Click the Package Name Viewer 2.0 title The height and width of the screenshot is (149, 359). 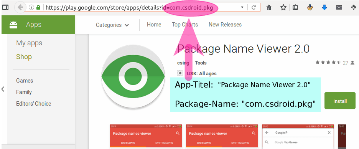pyautogui.click(x=244, y=49)
